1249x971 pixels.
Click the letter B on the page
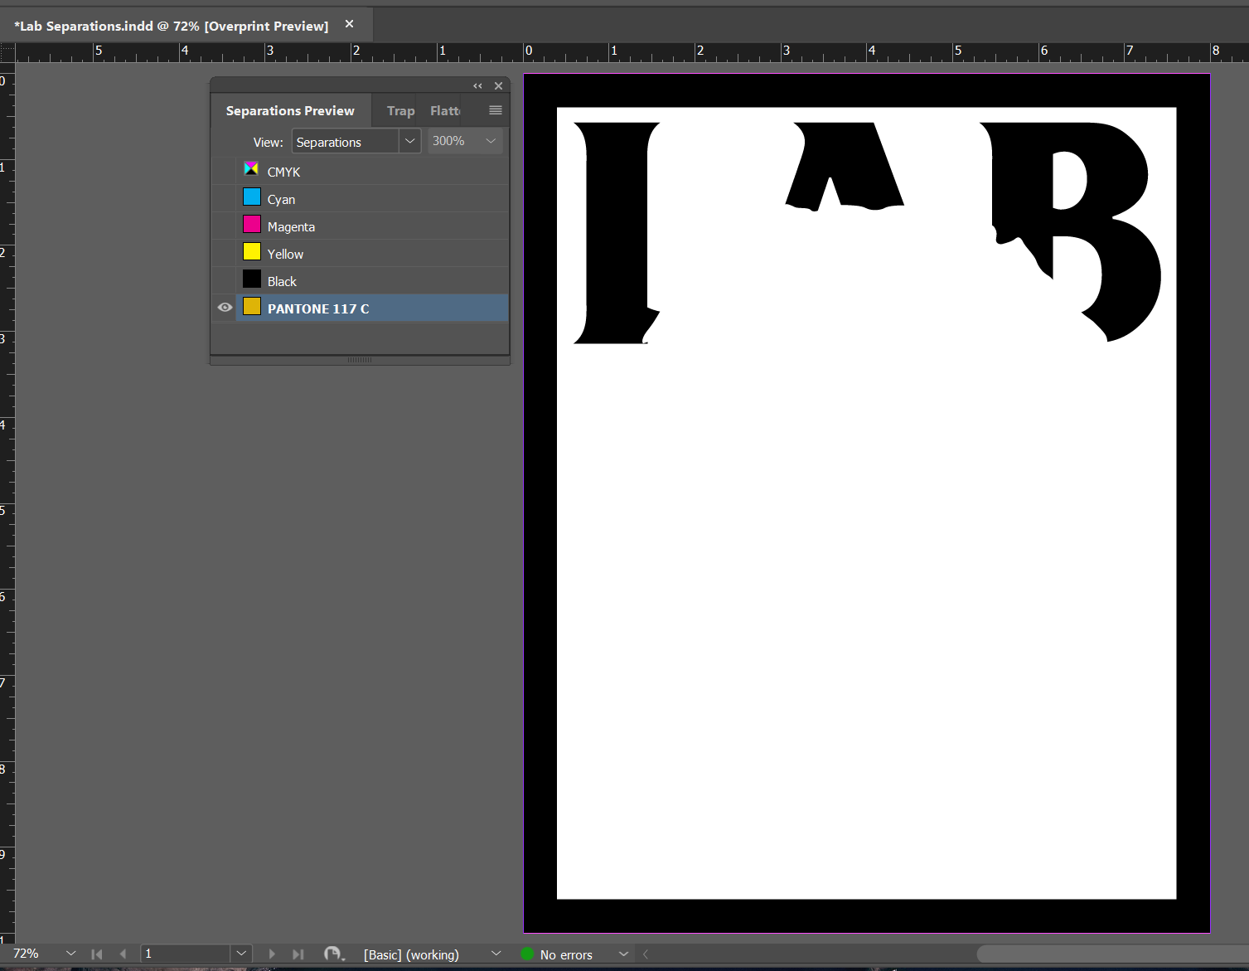coord(1071,231)
